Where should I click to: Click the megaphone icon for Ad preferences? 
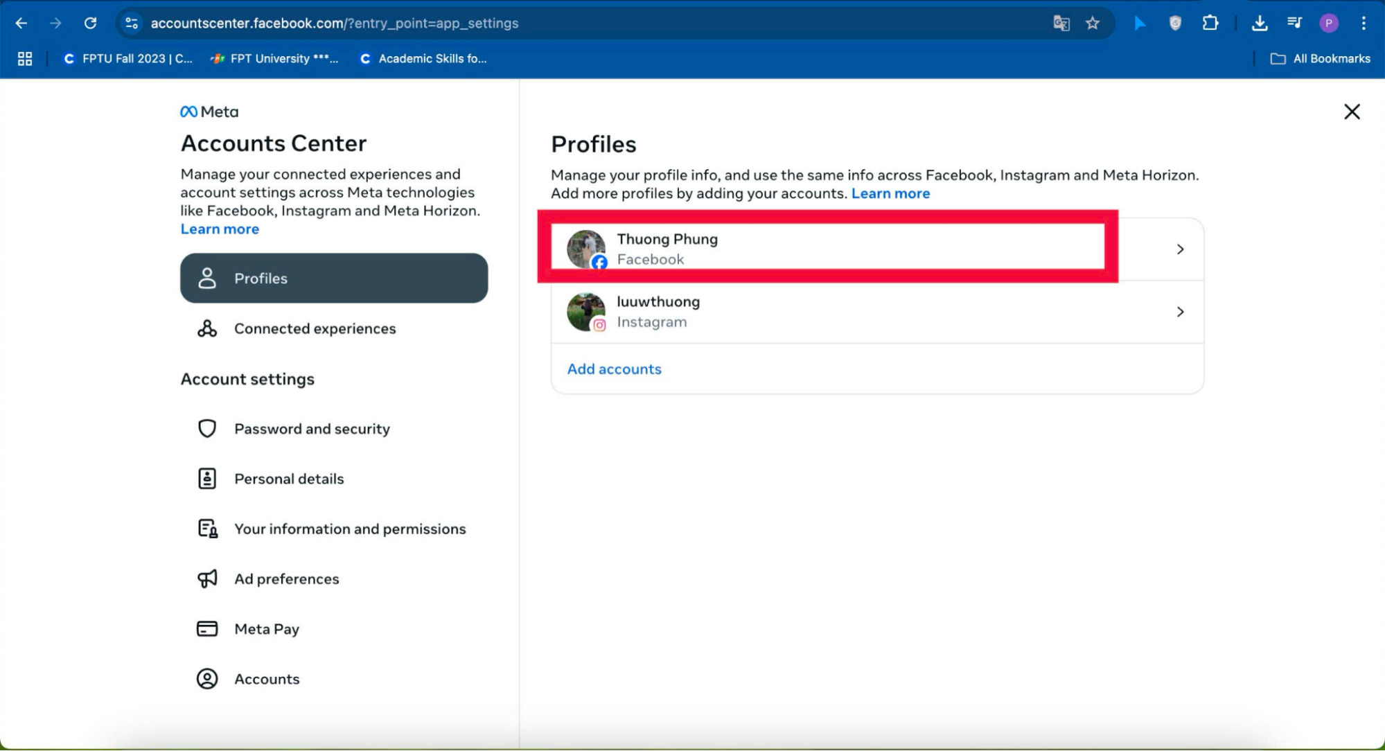point(207,578)
